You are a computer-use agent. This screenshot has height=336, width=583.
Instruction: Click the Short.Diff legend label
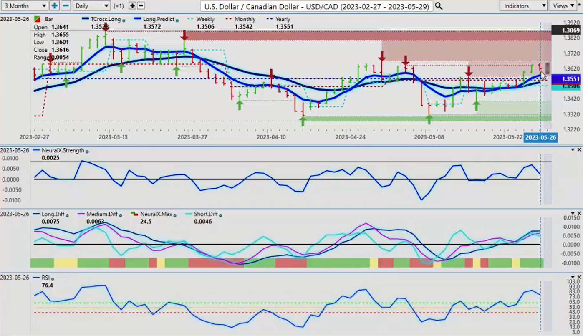[x=205, y=214]
